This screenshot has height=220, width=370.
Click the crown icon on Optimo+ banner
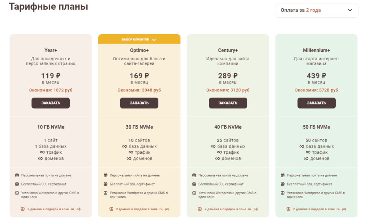click(154, 39)
